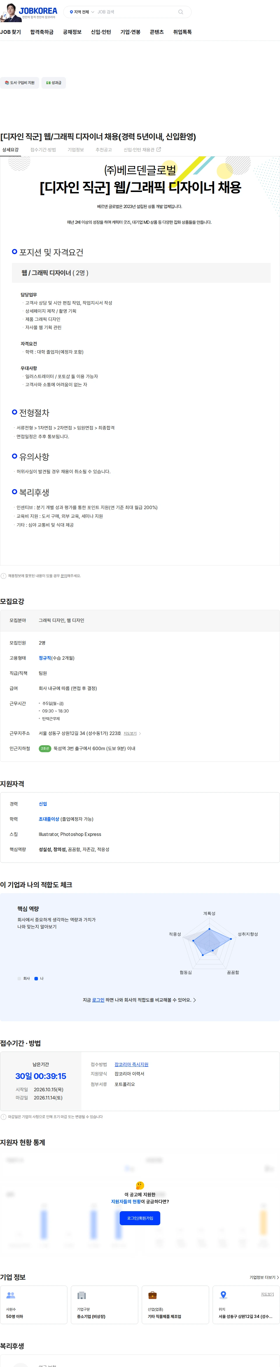
Task: Open the 취업톡톡 menu
Action: (x=182, y=32)
